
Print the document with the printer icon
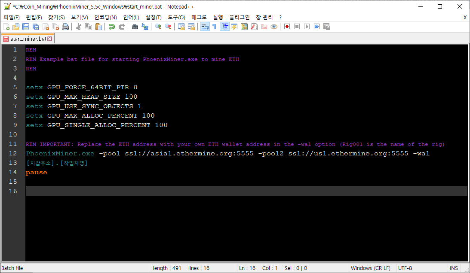point(65,27)
